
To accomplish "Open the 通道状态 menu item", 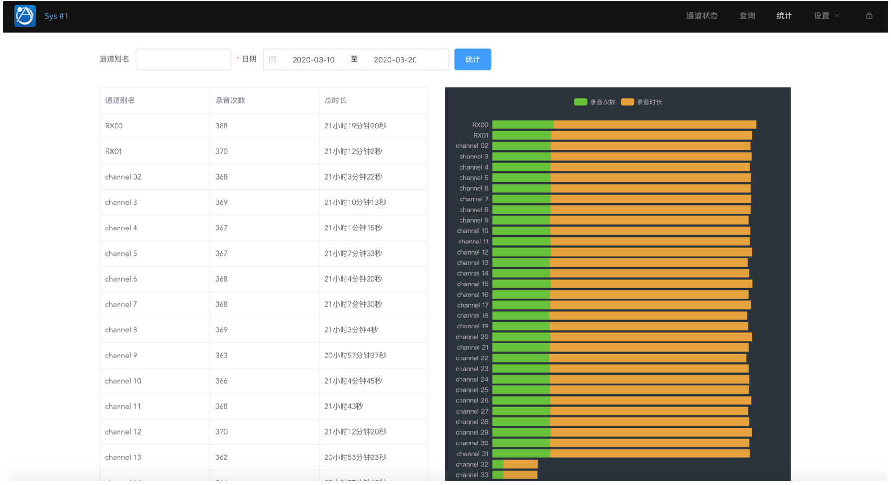I will pos(701,16).
